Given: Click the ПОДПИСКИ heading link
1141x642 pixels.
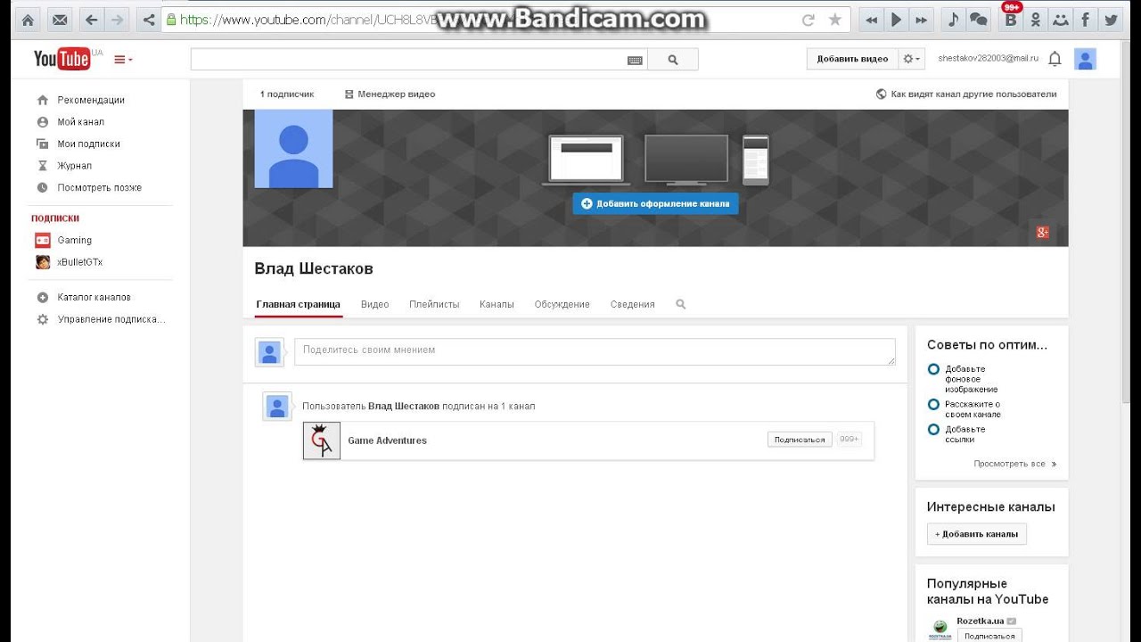Looking at the screenshot, I should [55, 218].
